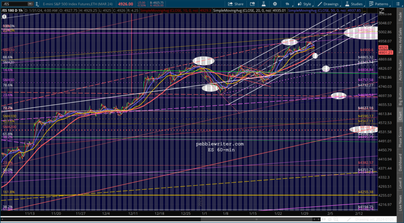Open chart settings gear icon
Image resolution: width=404 pixels, height=223 pixels.
[275, 4]
